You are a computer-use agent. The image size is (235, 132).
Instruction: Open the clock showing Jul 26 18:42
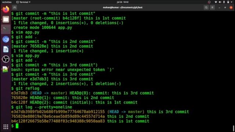[x=123, y=2]
